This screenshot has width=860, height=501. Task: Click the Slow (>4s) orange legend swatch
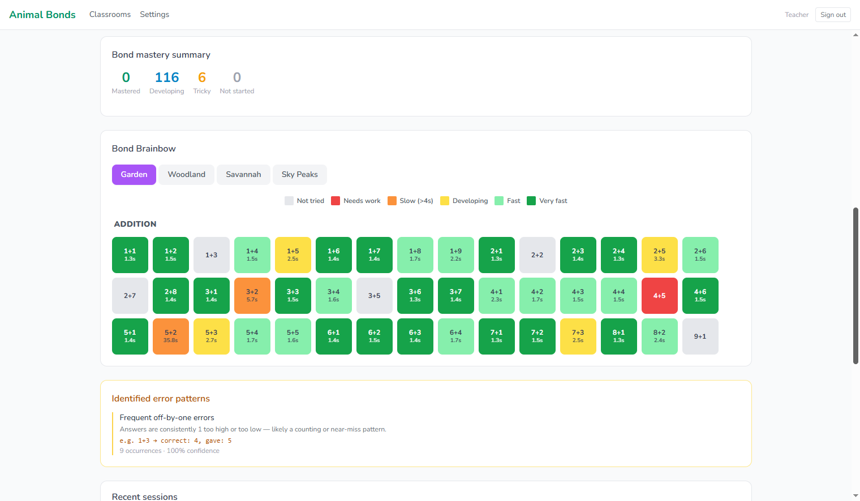392,201
